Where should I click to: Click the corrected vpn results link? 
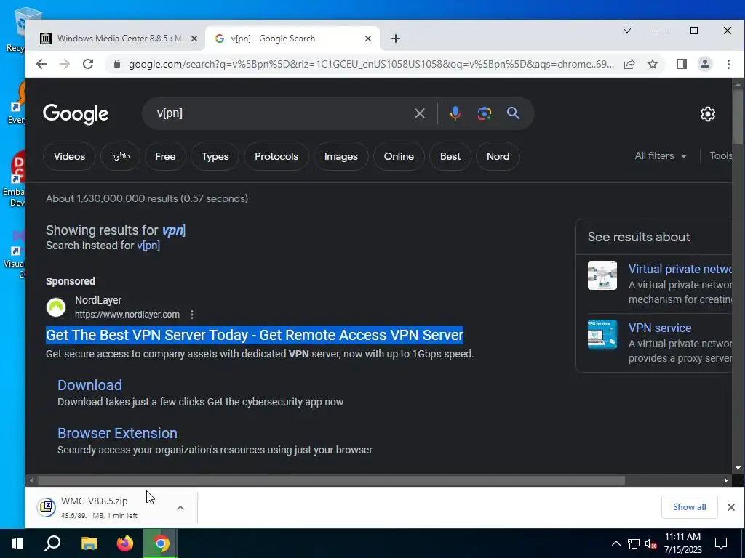pyautogui.click(x=173, y=230)
